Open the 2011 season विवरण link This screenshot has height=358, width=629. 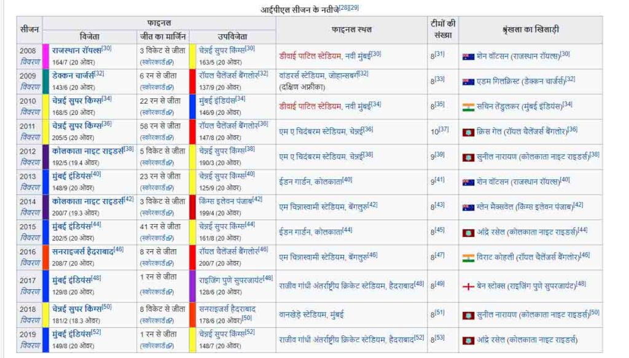coord(30,137)
